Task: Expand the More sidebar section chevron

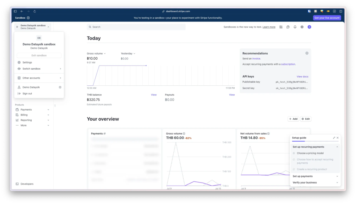Action: tap(48, 125)
